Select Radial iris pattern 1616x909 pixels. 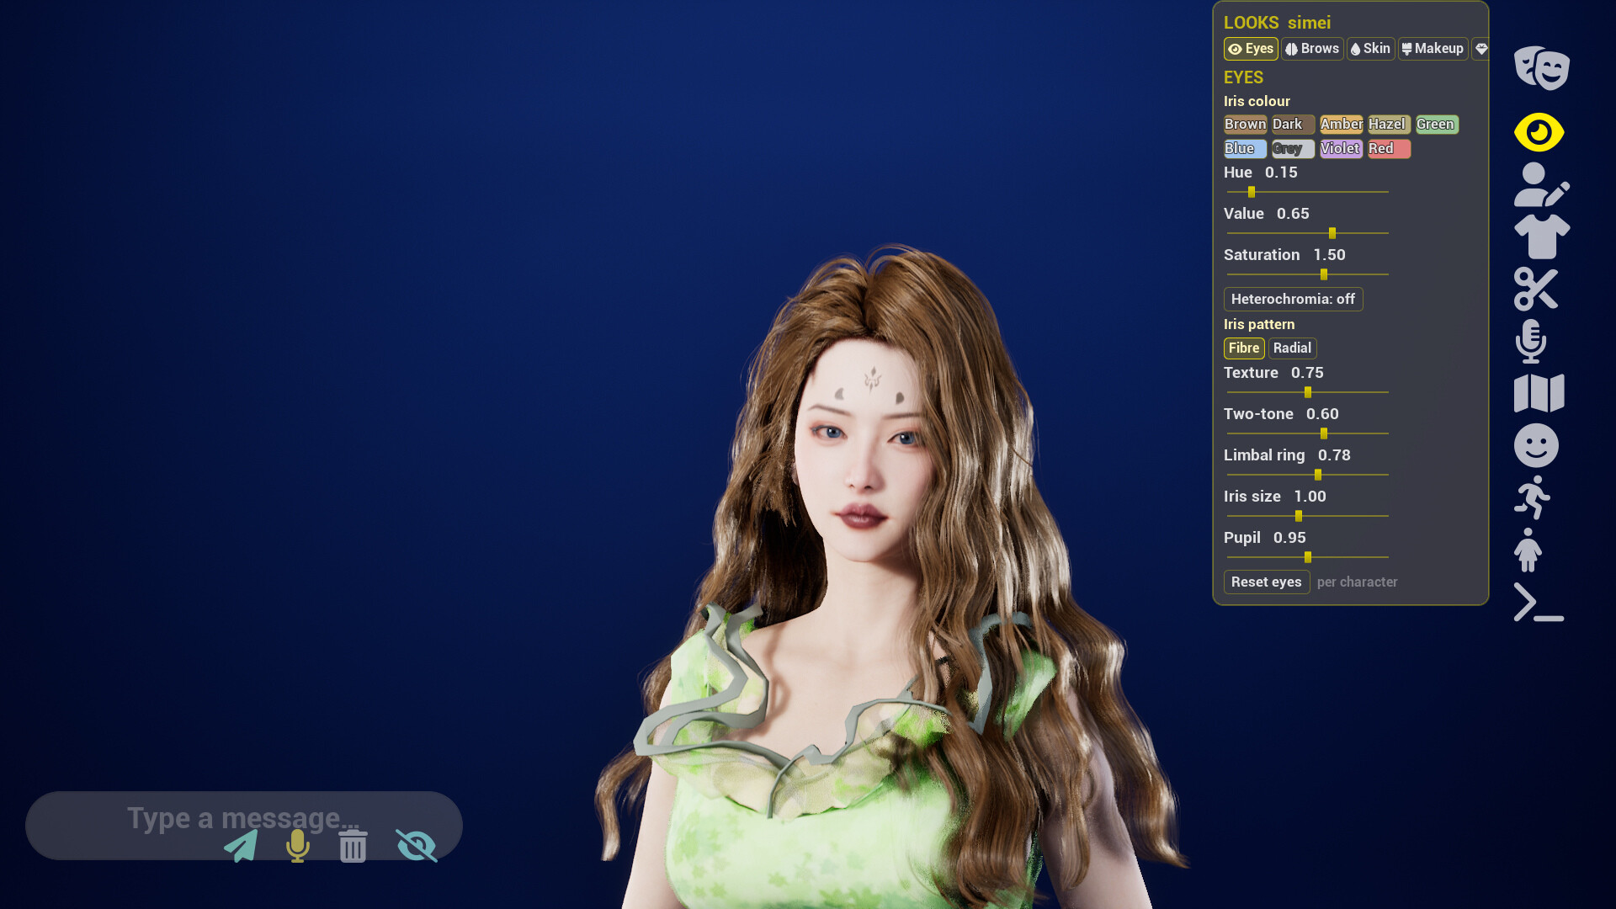[x=1292, y=348]
